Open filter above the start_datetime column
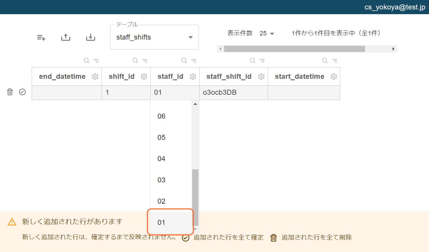 [335, 60]
